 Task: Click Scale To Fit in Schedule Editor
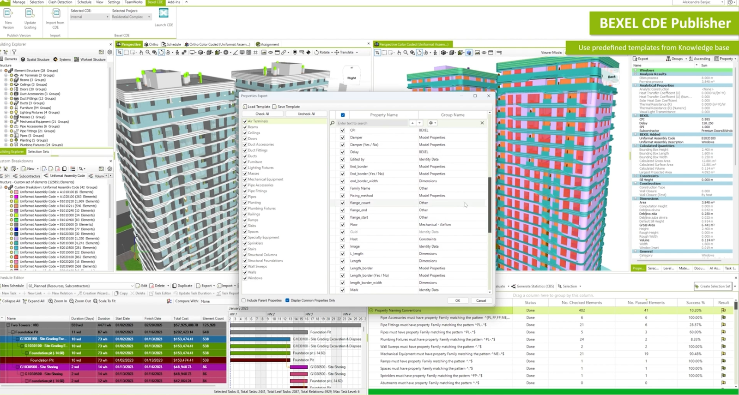(104, 301)
